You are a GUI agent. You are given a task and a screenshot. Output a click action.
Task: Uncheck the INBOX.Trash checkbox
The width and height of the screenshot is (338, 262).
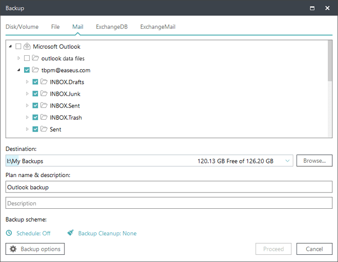(x=35, y=117)
